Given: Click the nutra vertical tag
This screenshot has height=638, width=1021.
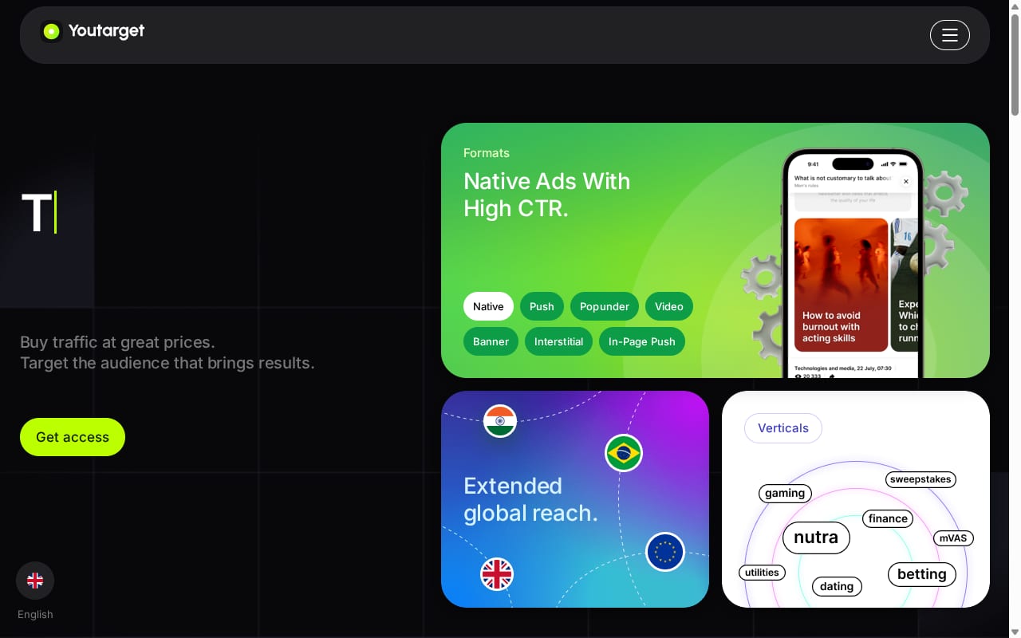Looking at the screenshot, I should (816, 538).
